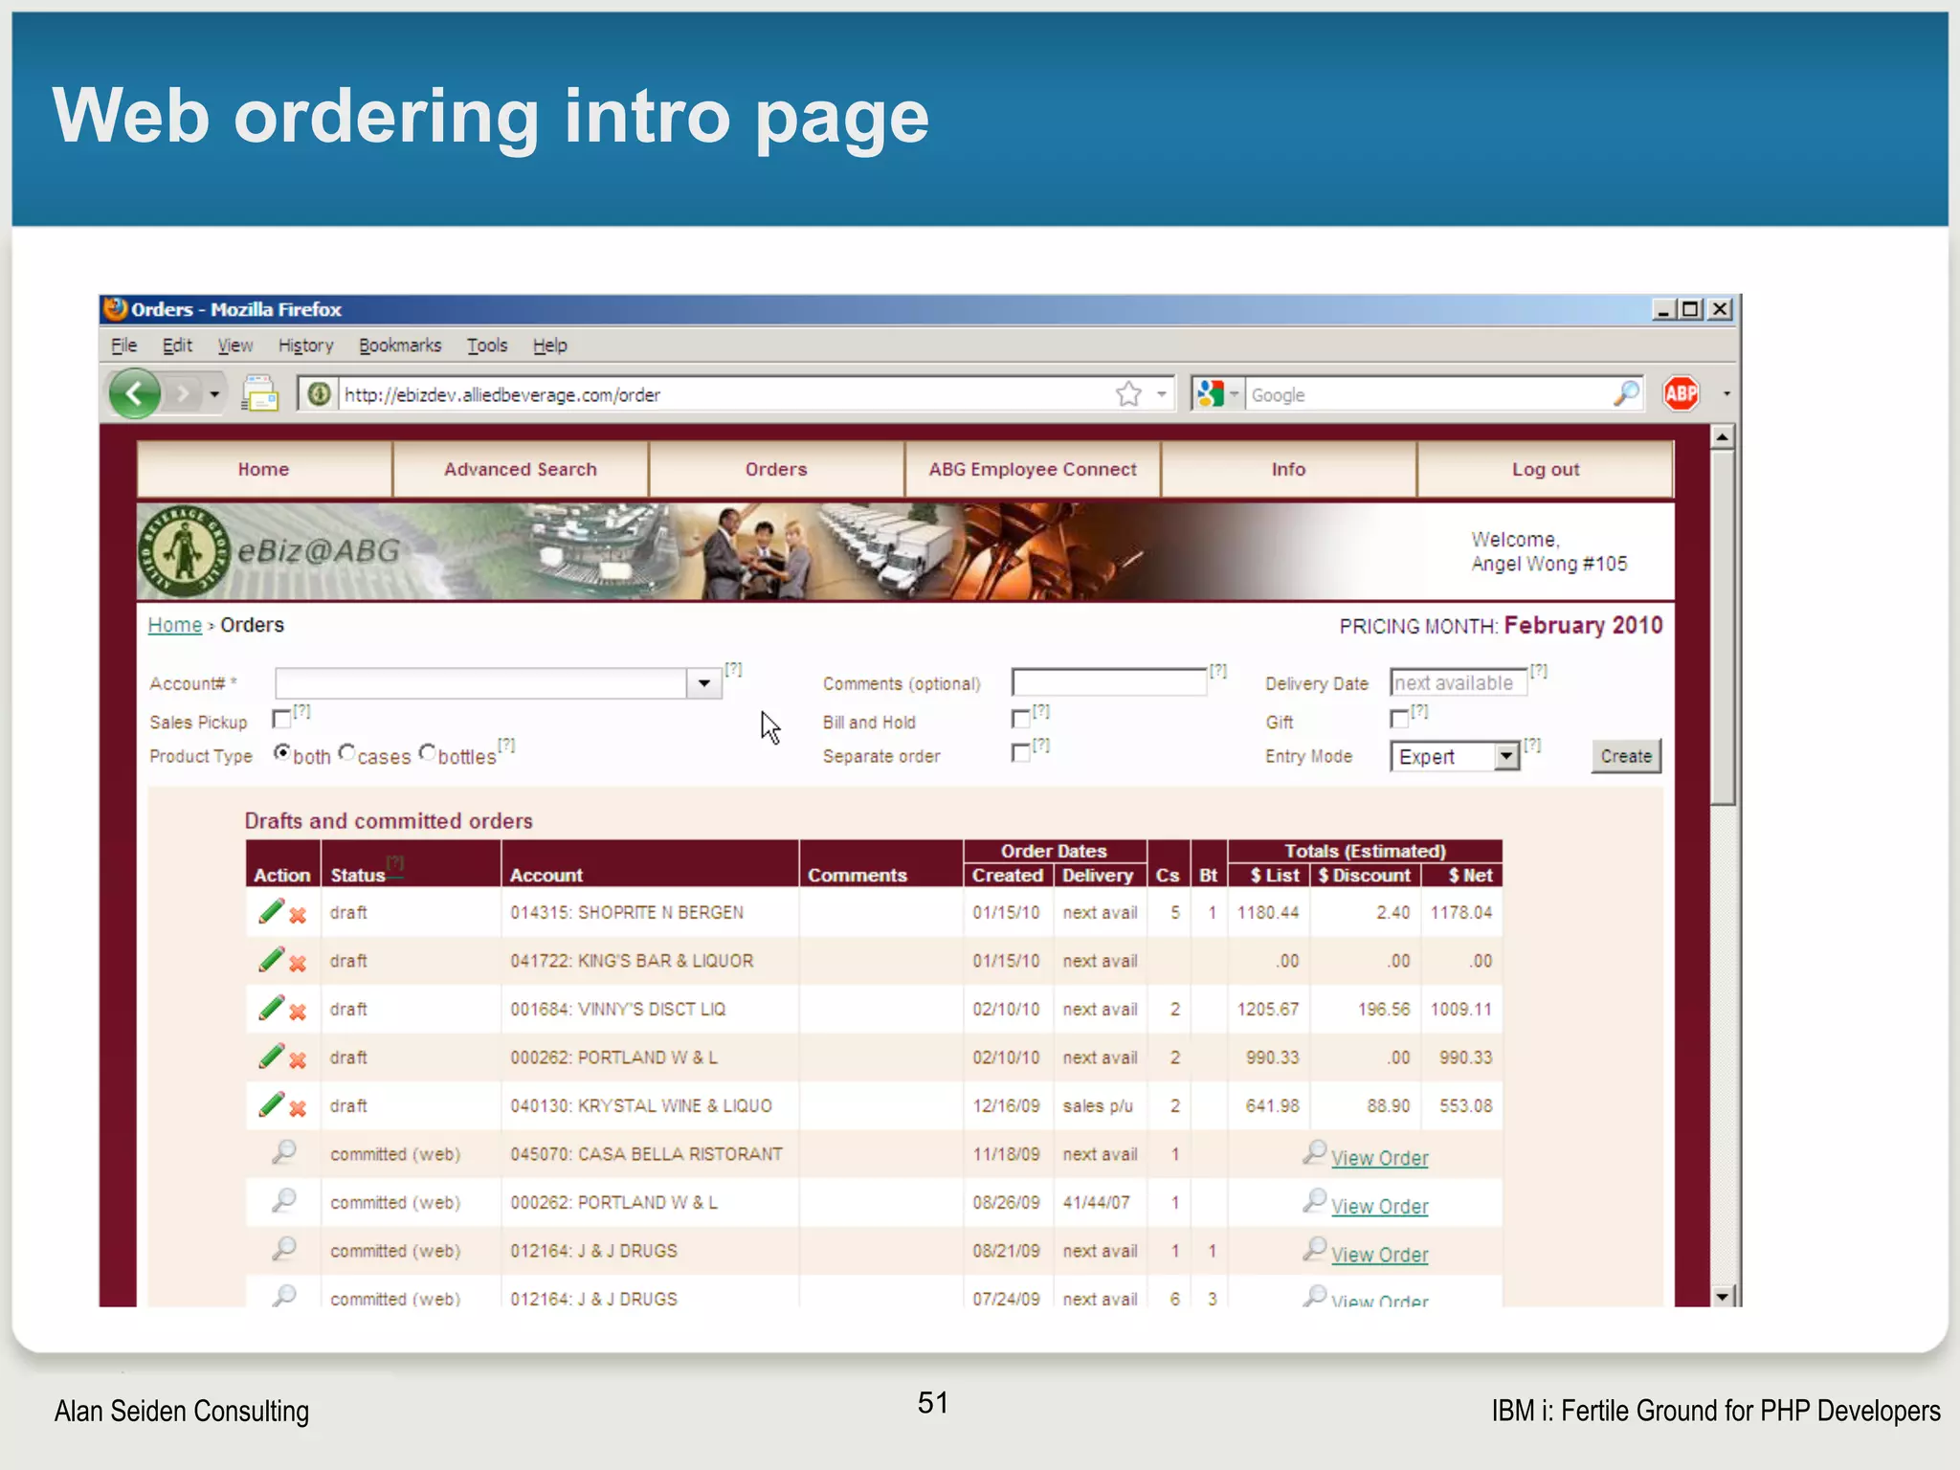Check the Separate order checkbox
Image resolution: width=1960 pixels, height=1470 pixels.
pyautogui.click(x=1020, y=753)
